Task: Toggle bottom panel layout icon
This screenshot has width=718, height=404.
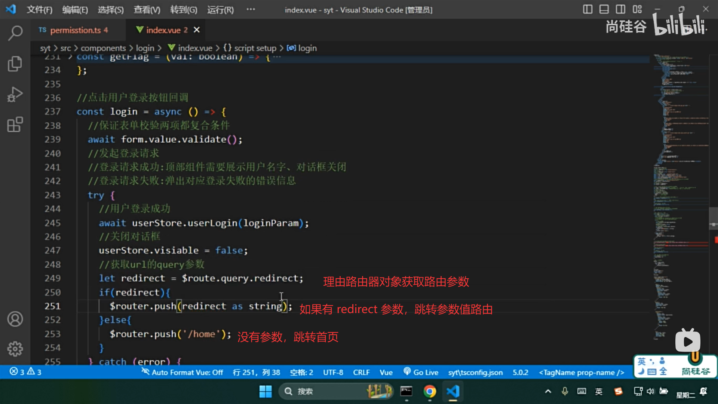Action: (x=604, y=9)
